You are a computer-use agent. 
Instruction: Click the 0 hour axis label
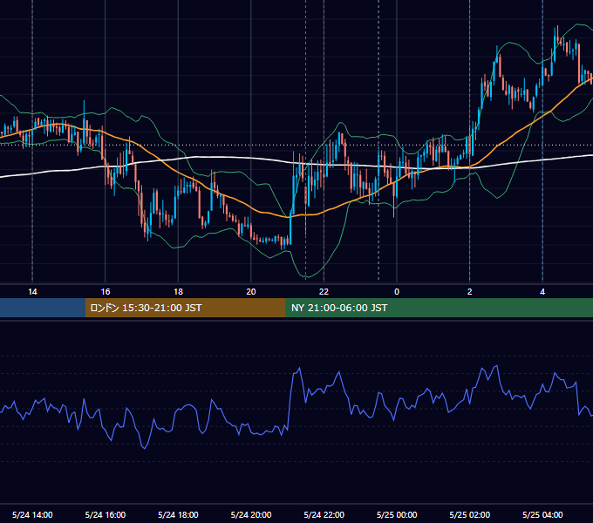(397, 292)
